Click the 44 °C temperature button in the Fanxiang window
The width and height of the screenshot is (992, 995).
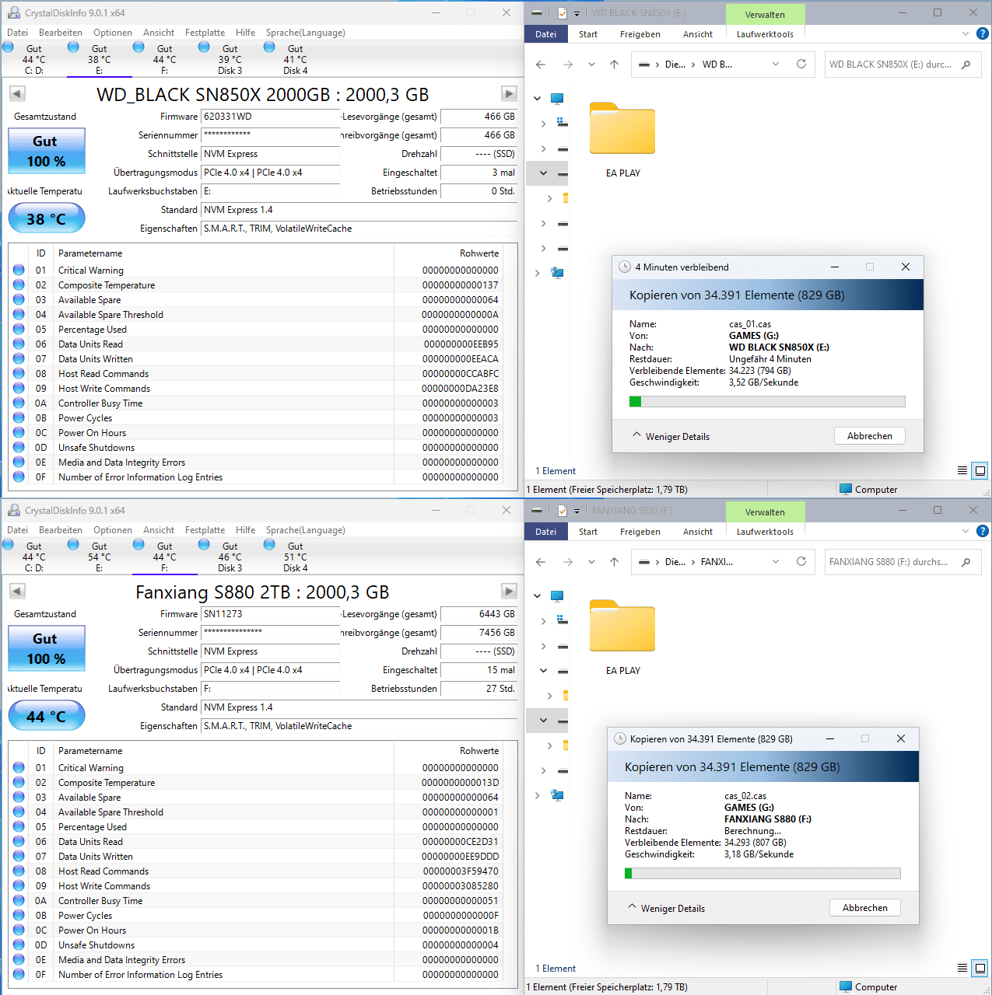click(x=47, y=716)
